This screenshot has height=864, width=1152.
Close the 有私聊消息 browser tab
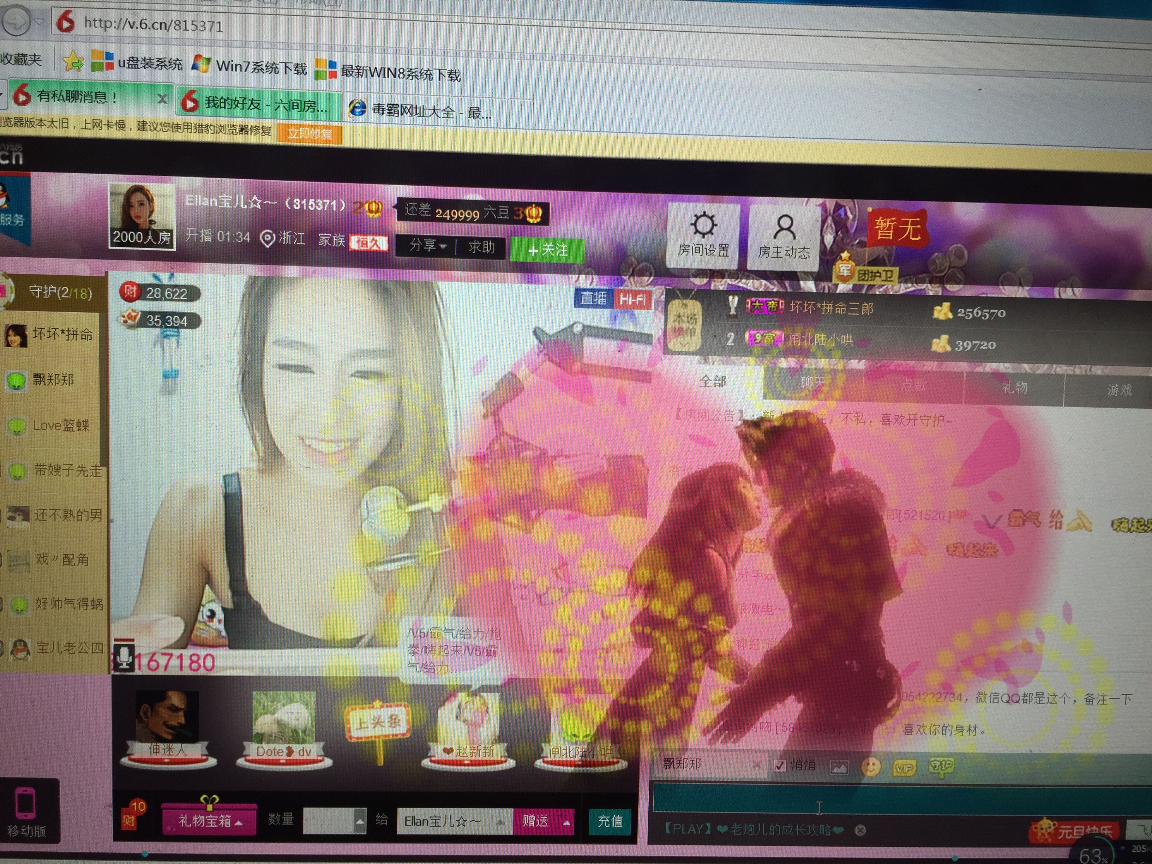(162, 99)
